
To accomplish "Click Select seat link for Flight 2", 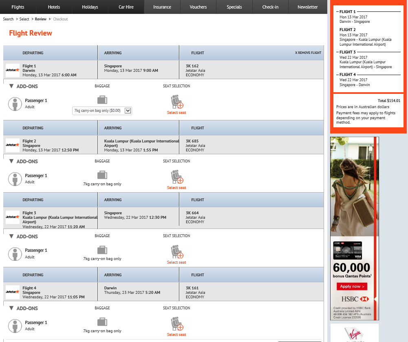I will tap(176, 188).
